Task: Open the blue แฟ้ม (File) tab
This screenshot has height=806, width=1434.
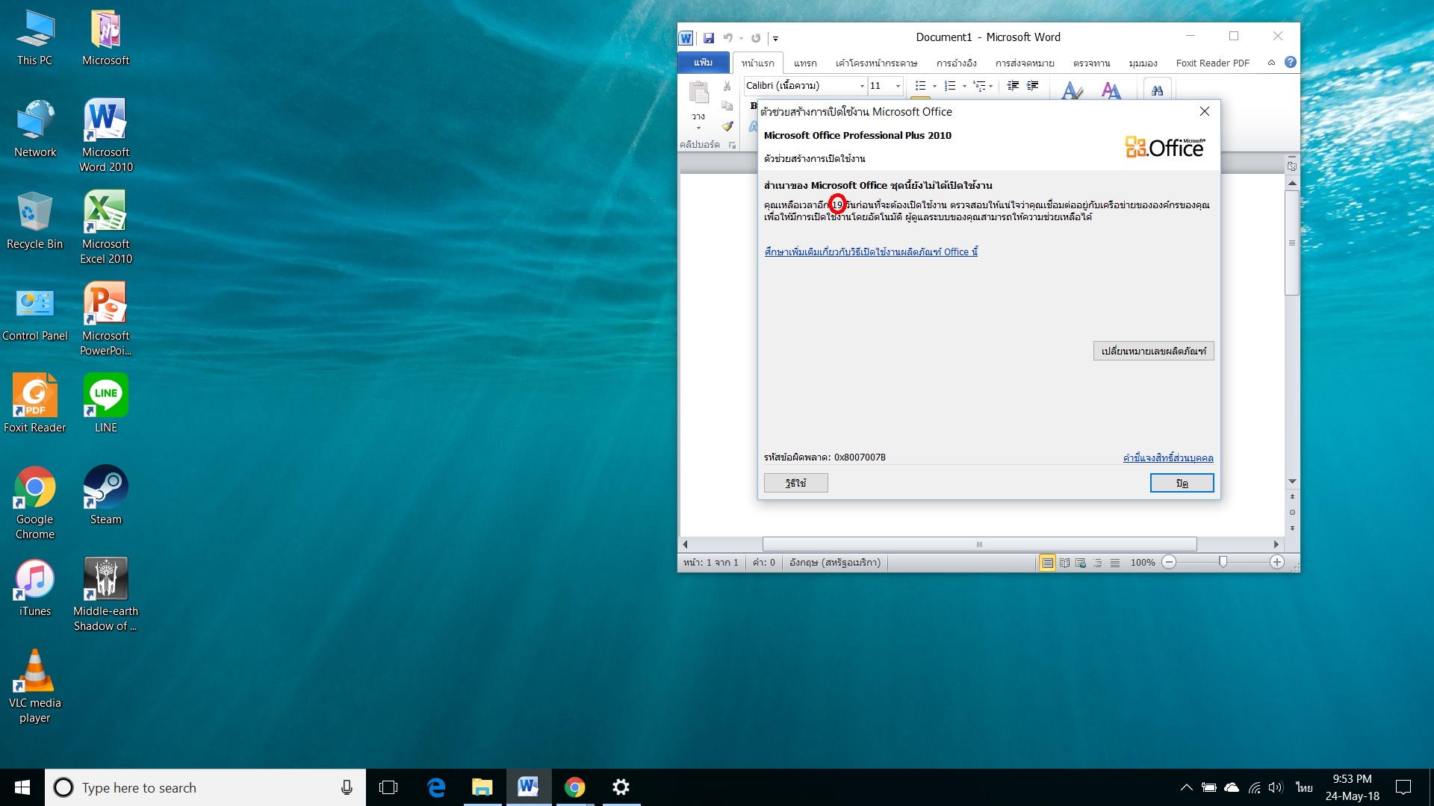Action: (704, 63)
